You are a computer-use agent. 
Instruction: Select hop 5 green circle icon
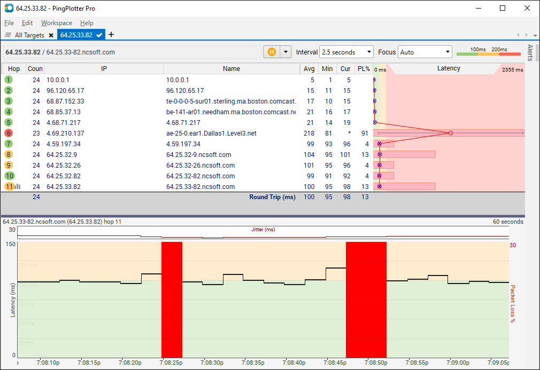pos(9,122)
